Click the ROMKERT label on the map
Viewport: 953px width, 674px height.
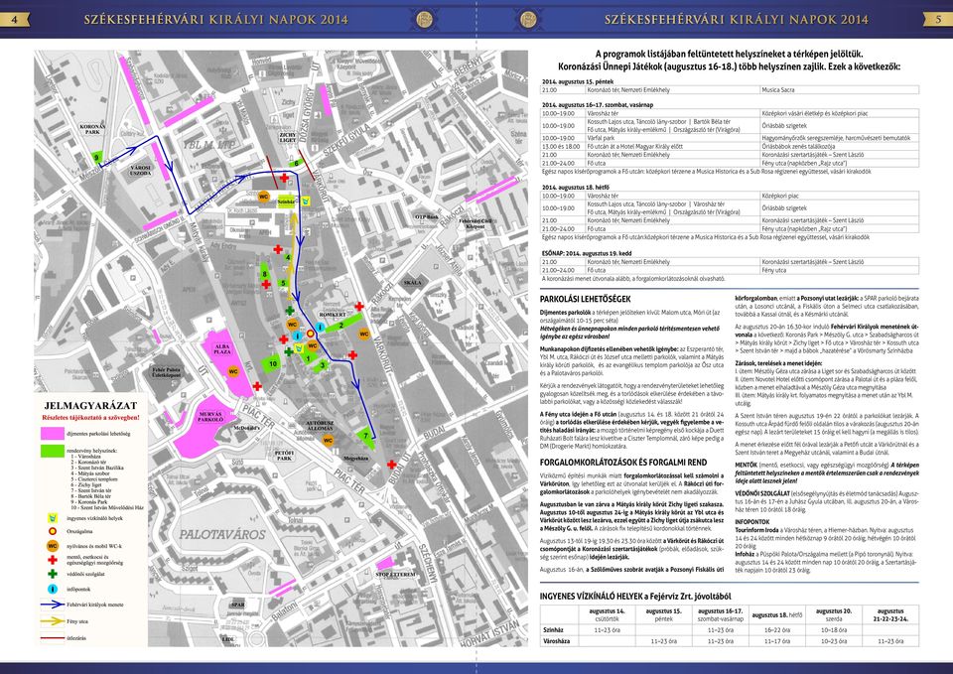tap(333, 315)
